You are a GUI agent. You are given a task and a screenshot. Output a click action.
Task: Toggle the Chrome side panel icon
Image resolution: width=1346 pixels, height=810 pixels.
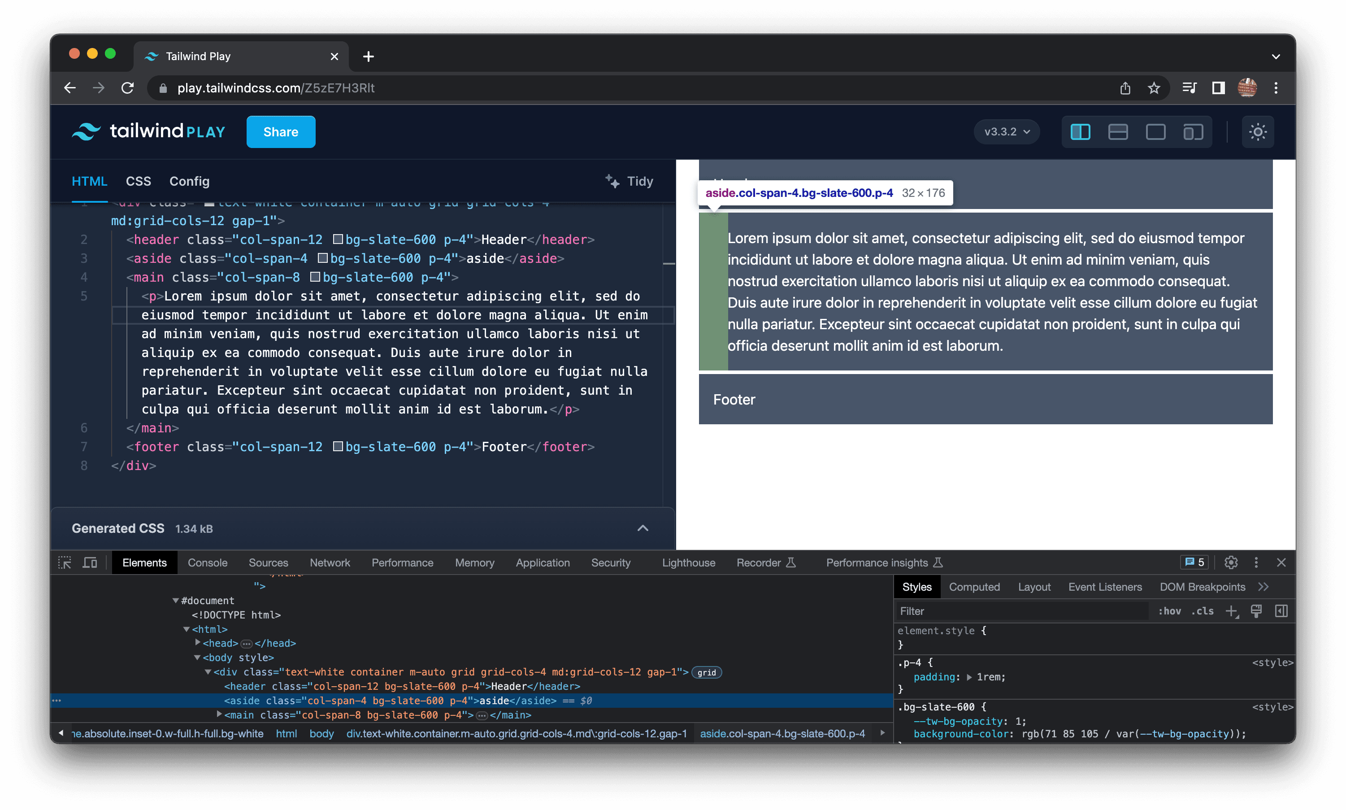tap(1218, 88)
